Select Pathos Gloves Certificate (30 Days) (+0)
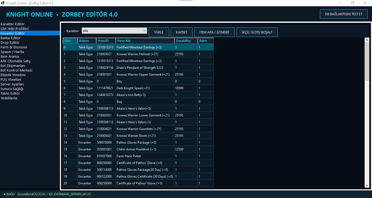Viewport: 372px width, 198px height. [x=138, y=177]
